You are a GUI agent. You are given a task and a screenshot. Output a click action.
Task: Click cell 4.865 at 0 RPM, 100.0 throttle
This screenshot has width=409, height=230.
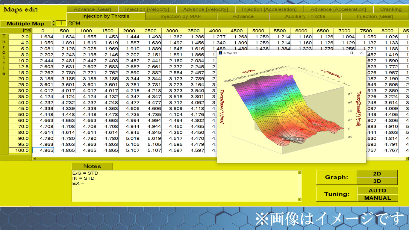coord(43,150)
